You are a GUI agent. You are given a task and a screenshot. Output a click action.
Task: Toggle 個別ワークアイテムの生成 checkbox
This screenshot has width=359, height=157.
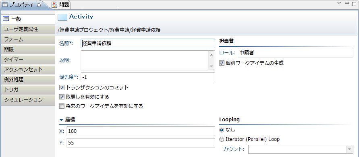point(221,63)
